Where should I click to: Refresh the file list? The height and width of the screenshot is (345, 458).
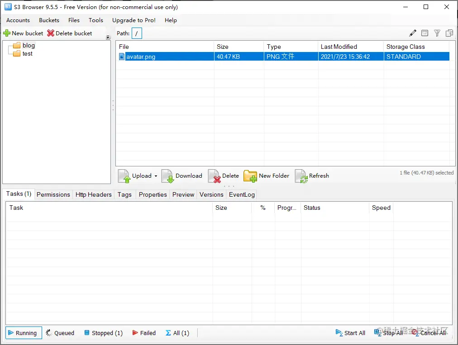point(312,176)
